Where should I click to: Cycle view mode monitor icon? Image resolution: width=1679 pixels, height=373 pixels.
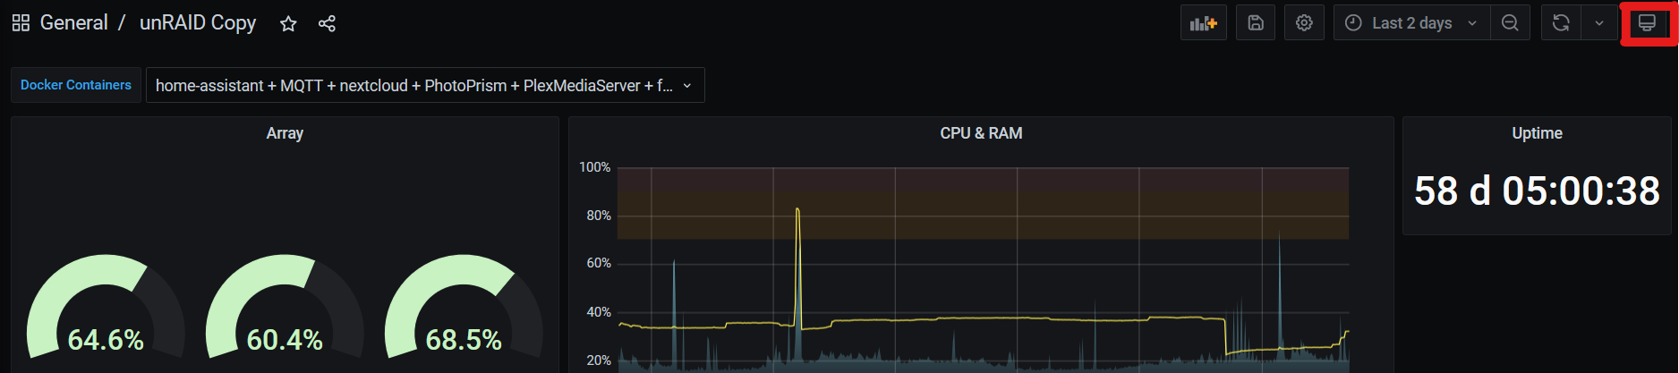(1647, 23)
